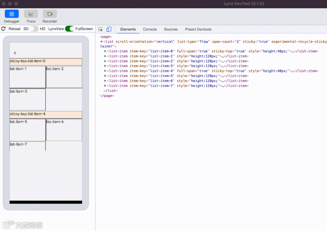This screenshot has height=231, width=327.
Task: Activate the inspect element picker icon
Action: [x=101, y=29]
